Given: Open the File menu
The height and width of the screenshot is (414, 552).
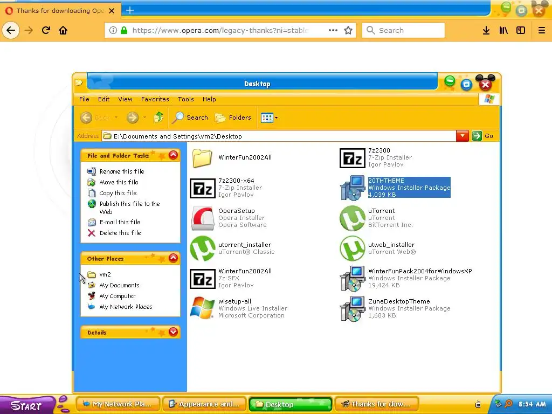Looking at the screenshot, I should point(84,99).
